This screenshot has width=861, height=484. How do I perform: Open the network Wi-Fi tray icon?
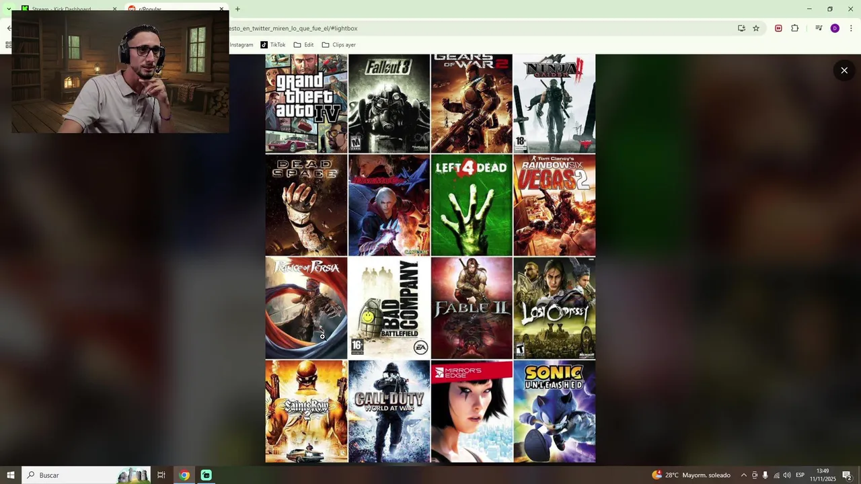point(776,475)
